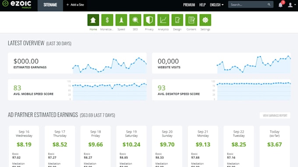Open the Speed rocket icon

(121, 20)
